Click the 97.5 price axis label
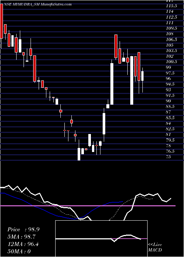The width and height of the screenshot is (184, 257). [170, 73]
